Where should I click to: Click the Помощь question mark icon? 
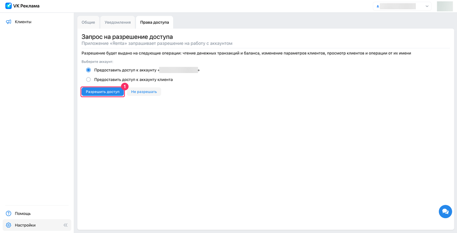8,214
